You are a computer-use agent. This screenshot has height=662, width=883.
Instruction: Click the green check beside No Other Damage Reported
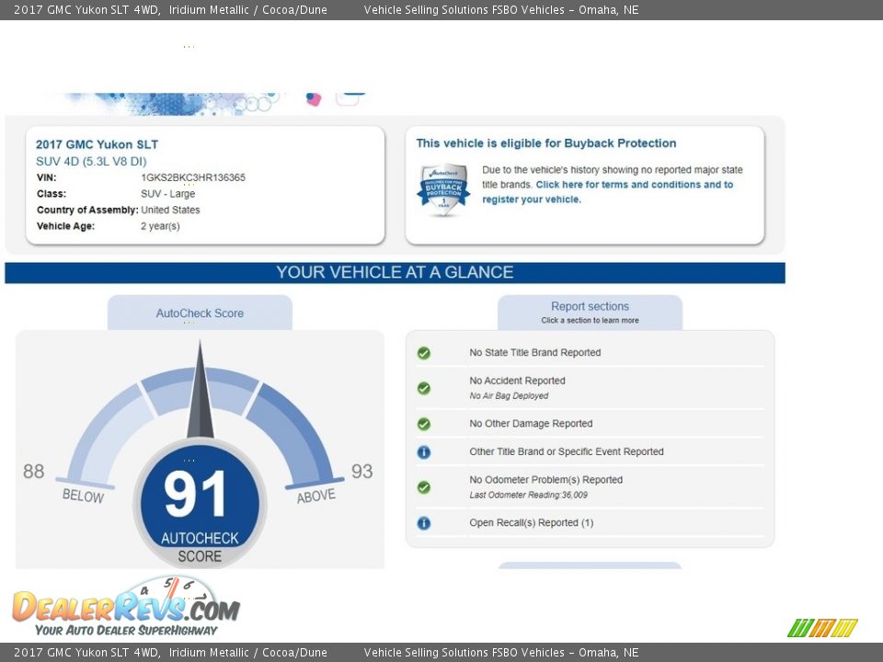[x=424, y=424]
